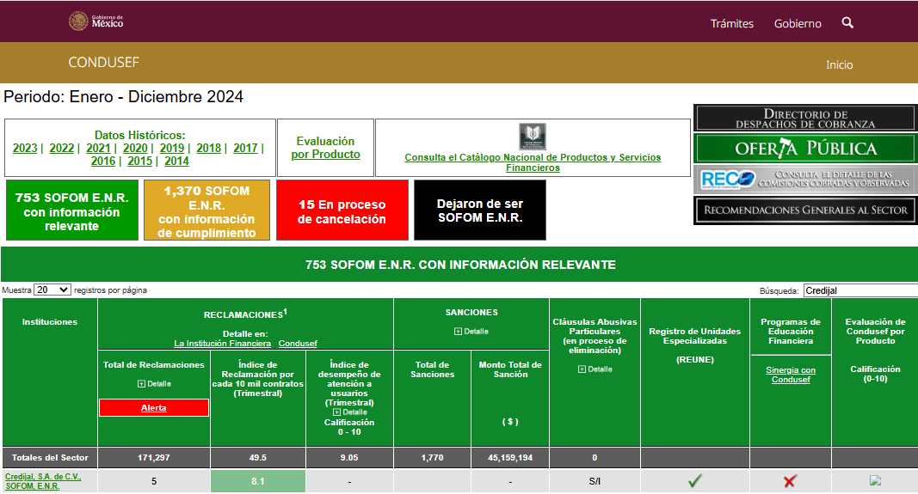Expand Detalle under Total de Reclamaciones

coord(154,383)
